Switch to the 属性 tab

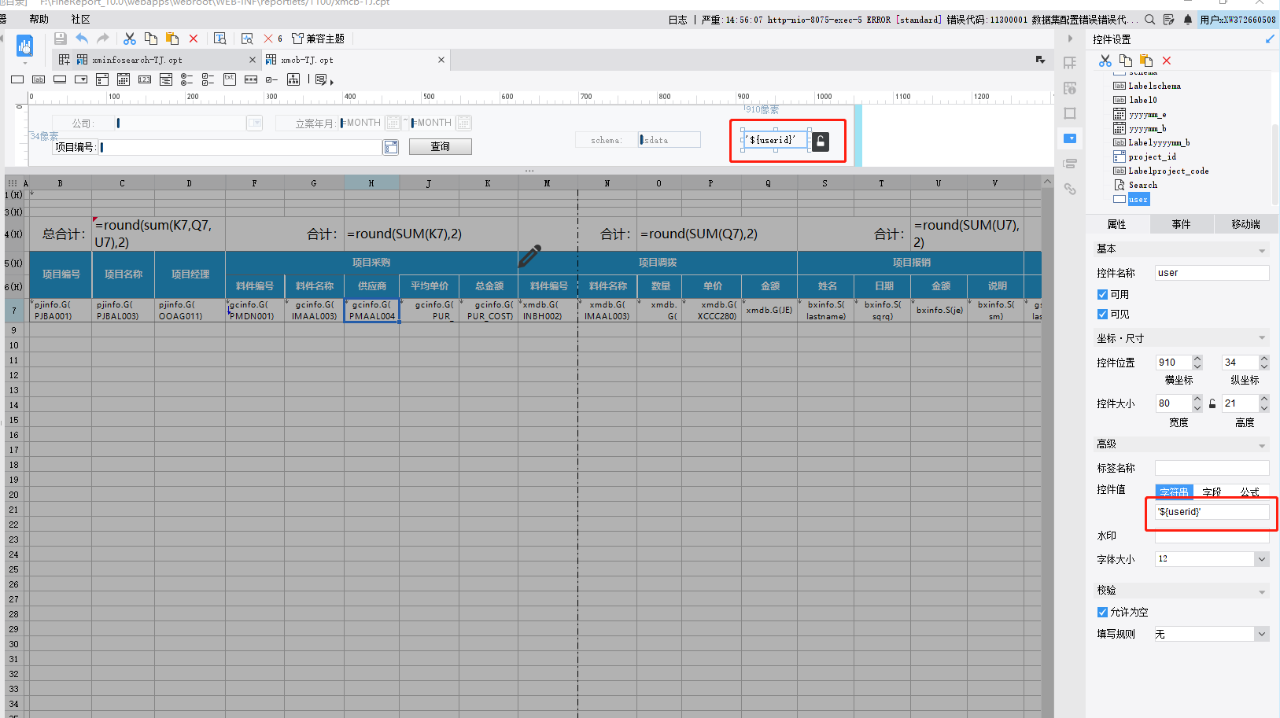pos(1117,224)
